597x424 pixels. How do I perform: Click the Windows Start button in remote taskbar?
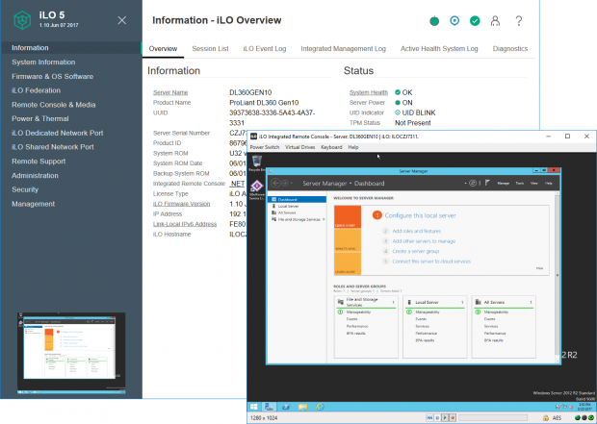pos(255,408)
